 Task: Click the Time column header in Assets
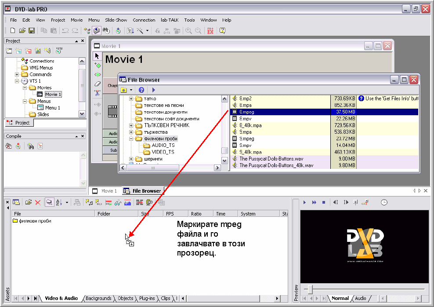click(225, 214)
